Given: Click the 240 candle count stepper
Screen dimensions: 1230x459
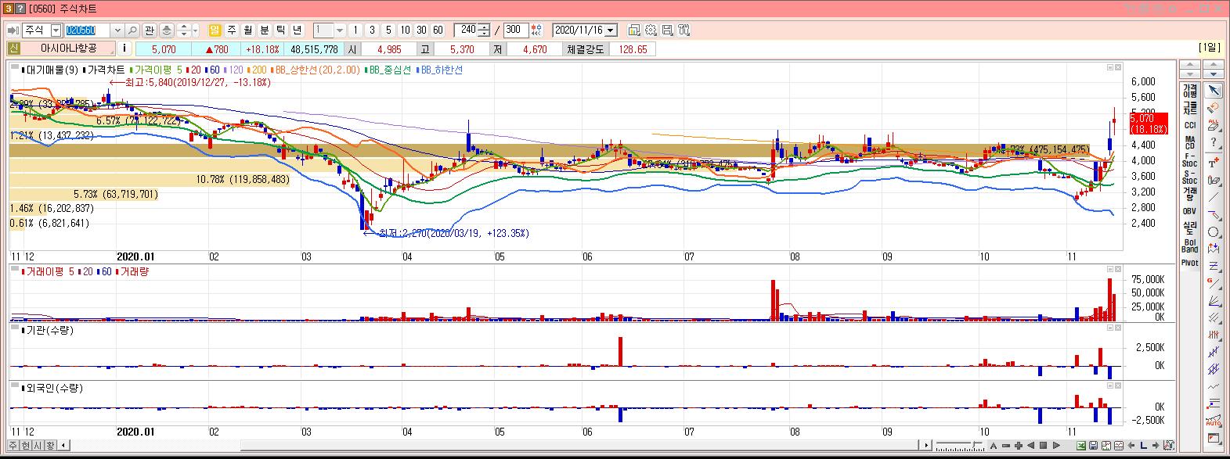Looking at the screenshot, I should click(x=485, y=30).
